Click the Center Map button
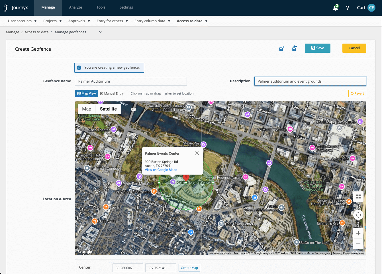Screen dimensions: 382x274 pos(189,268)
